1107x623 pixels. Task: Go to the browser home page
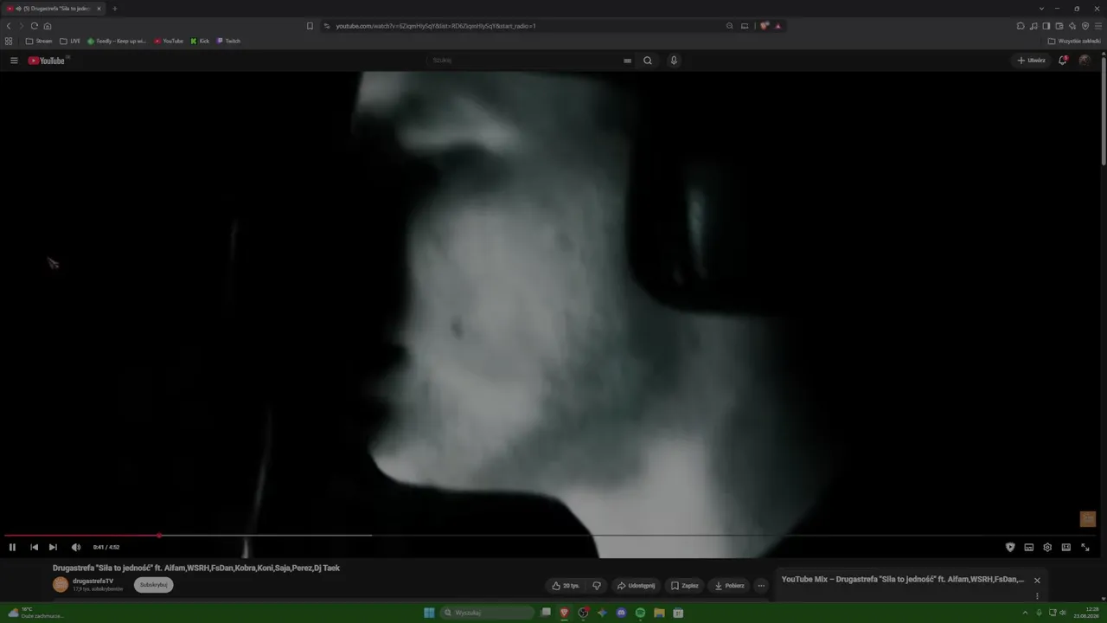click(48, 26)
